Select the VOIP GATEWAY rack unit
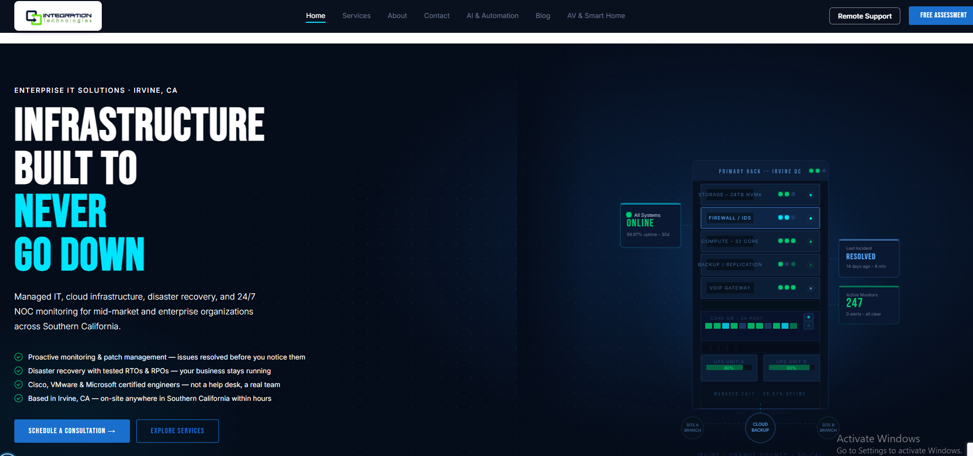 [x=760, y=288]
